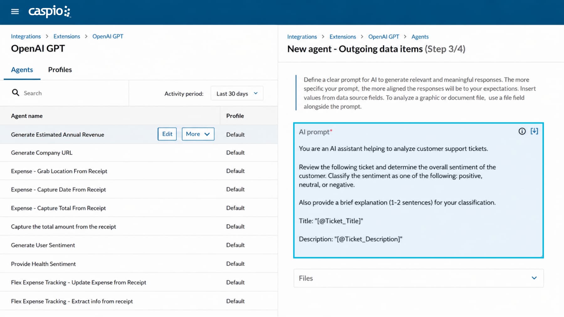Select Flex Expense Tracking - Update Expense from Receipt

pos(139,282)
